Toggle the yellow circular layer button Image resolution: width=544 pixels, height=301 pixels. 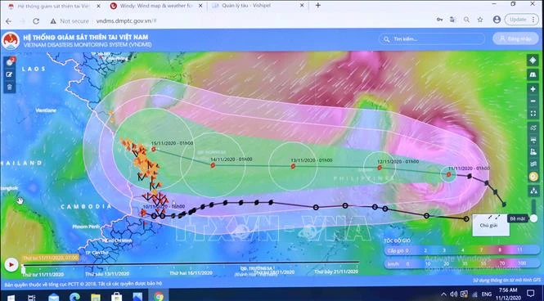pyautogui.click(x=533, y=177)
